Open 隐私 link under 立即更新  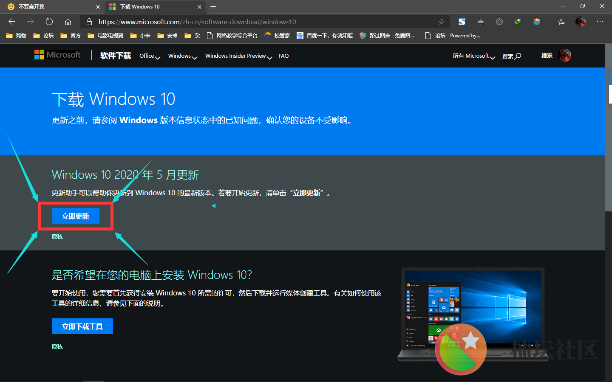click(57, 236)
